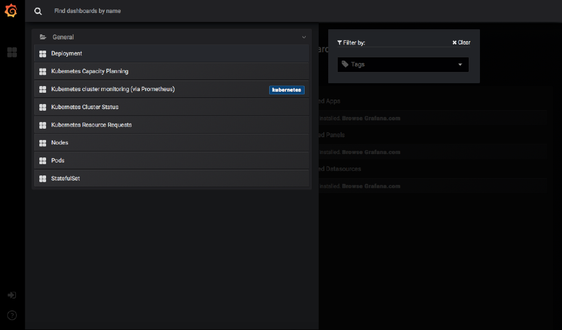Select the Deployment dashboard grid icon
This screenshot has width=562, height=330.
point(43,53)
